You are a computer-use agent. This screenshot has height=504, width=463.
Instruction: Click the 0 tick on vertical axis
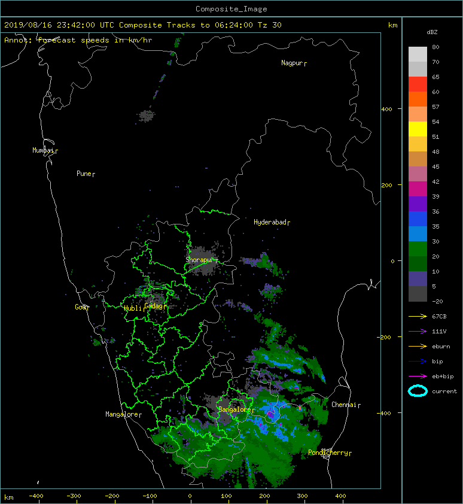(x=392, y=261)
